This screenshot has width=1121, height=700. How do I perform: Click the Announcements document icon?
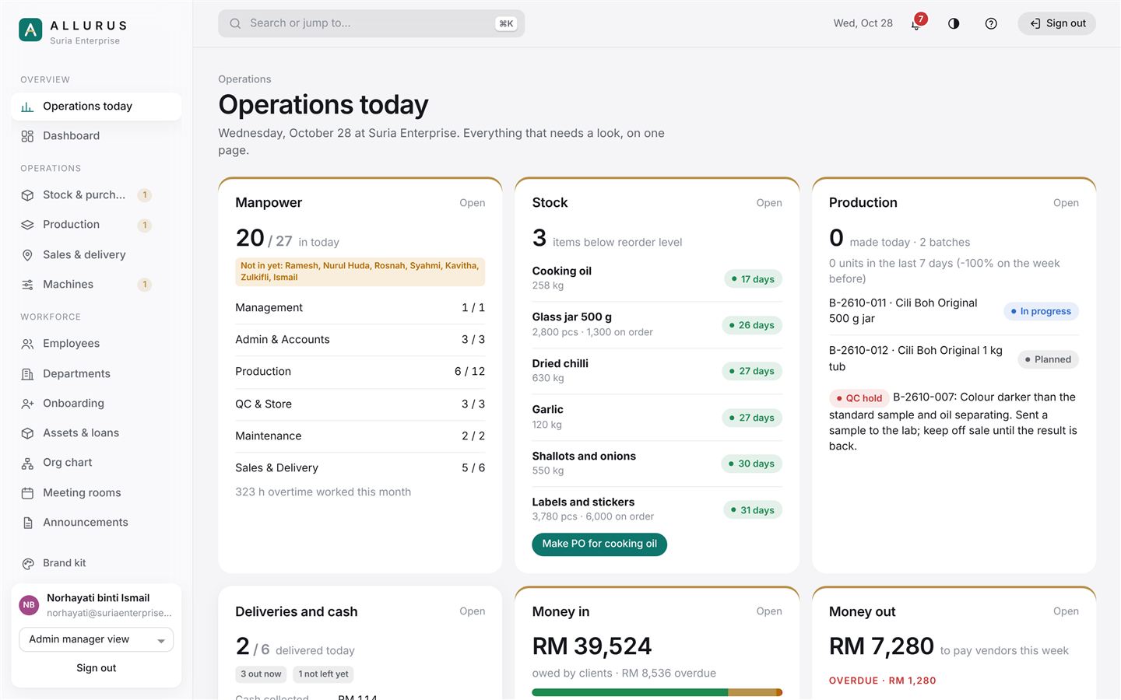27,523
